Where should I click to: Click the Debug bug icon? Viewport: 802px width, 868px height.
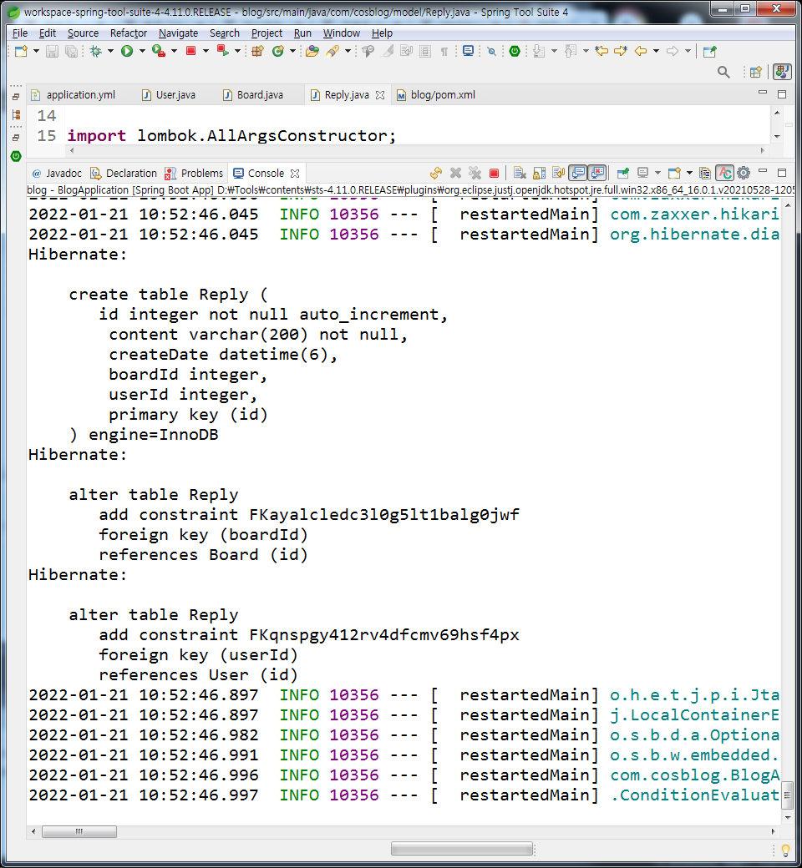click(x=96, y=52)
